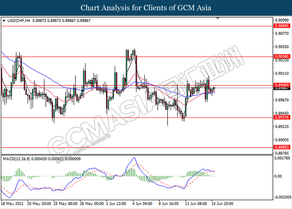The height and width of the screenshot is (209, 292).
Task: Click the MACD scale value 0.001785
Action: [x=282, y=158]
